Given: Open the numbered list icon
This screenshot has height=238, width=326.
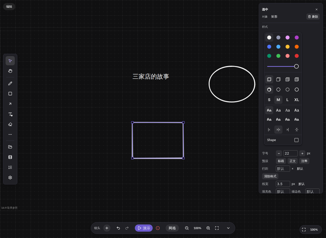Looking at the screenshot, I should pyautogui.click(x=10, y=167).
